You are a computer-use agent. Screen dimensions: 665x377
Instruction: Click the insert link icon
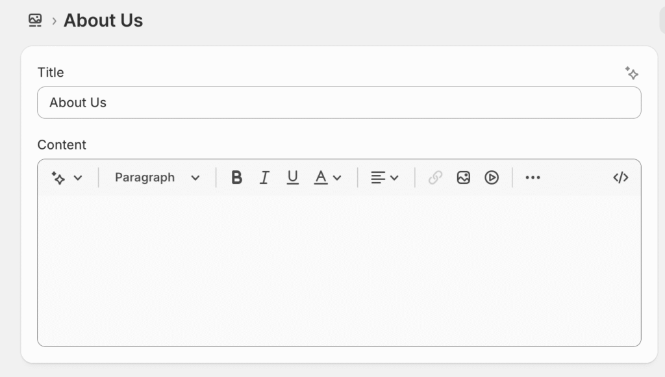pyautogui.click(x=435, y=177)
